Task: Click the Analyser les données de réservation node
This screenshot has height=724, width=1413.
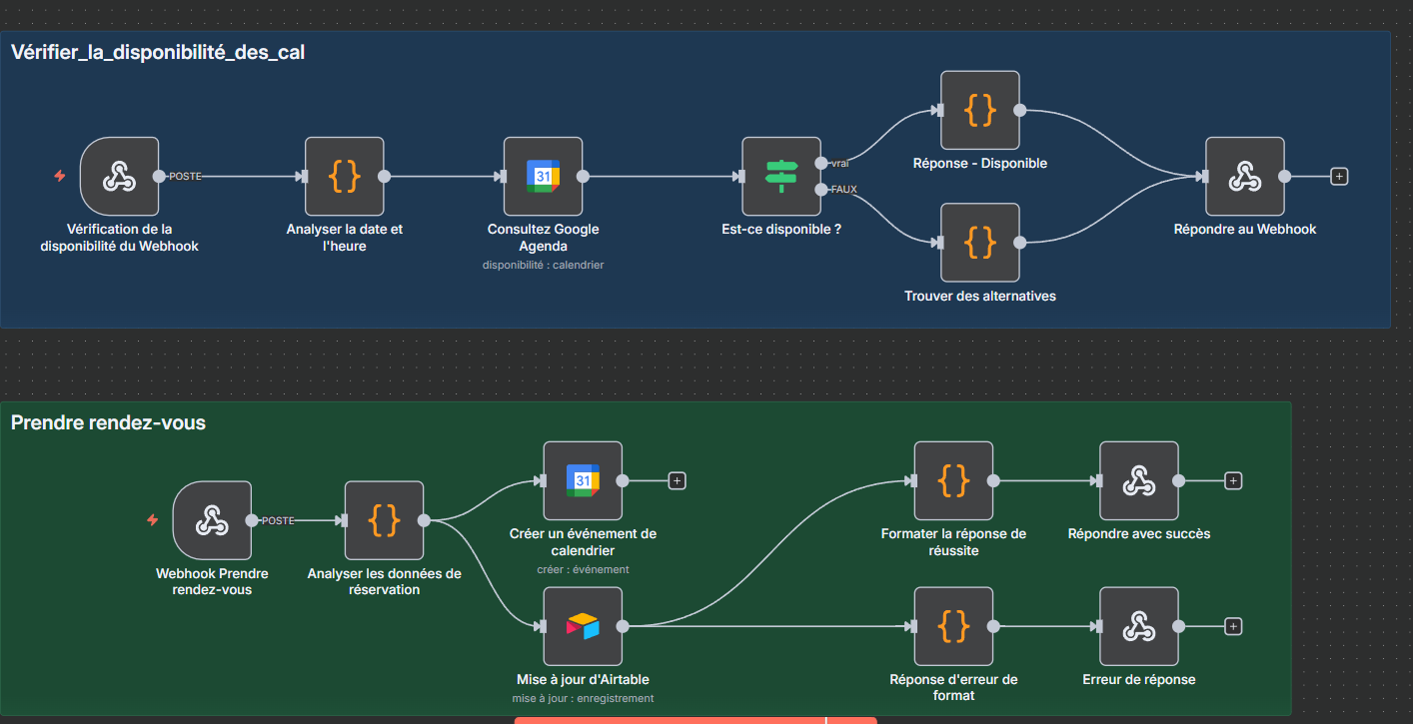Action: [384, 520]
